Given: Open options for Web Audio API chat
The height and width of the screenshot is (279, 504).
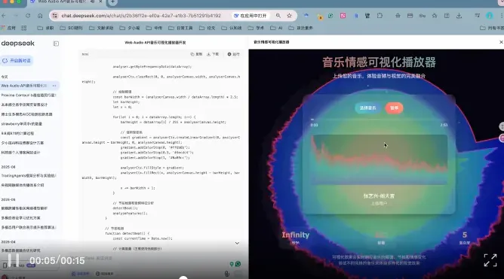Looking at the screenshot, I should [x=54, y=86].
